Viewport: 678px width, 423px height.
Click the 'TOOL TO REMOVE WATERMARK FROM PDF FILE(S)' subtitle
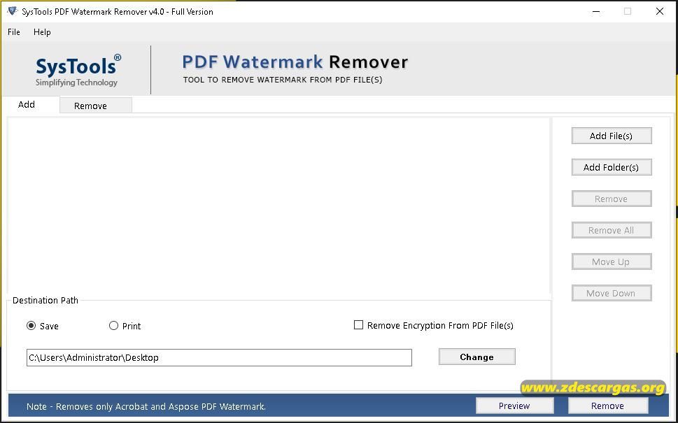pos(283,80)
